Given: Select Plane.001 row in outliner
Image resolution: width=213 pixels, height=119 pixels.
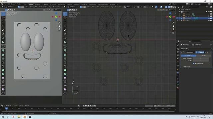Looking at the screenshot, I should point(194,18).
